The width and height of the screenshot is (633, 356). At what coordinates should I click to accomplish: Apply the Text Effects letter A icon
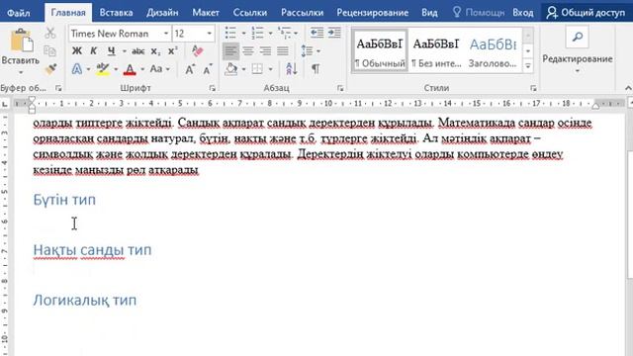tap(77, 69)
